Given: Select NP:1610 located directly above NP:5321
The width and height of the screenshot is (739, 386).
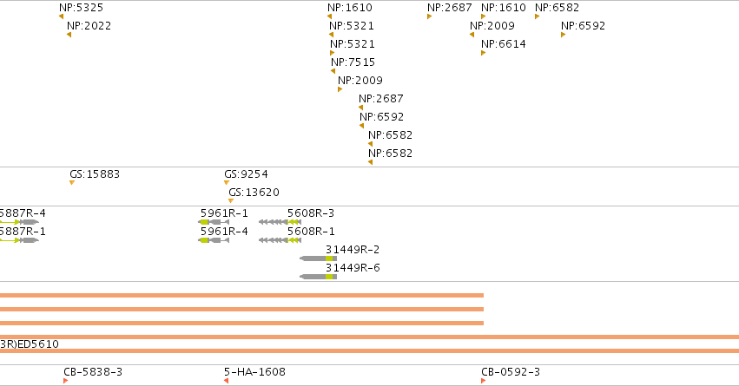Looking at the screenshot, I should coord(350,8).
